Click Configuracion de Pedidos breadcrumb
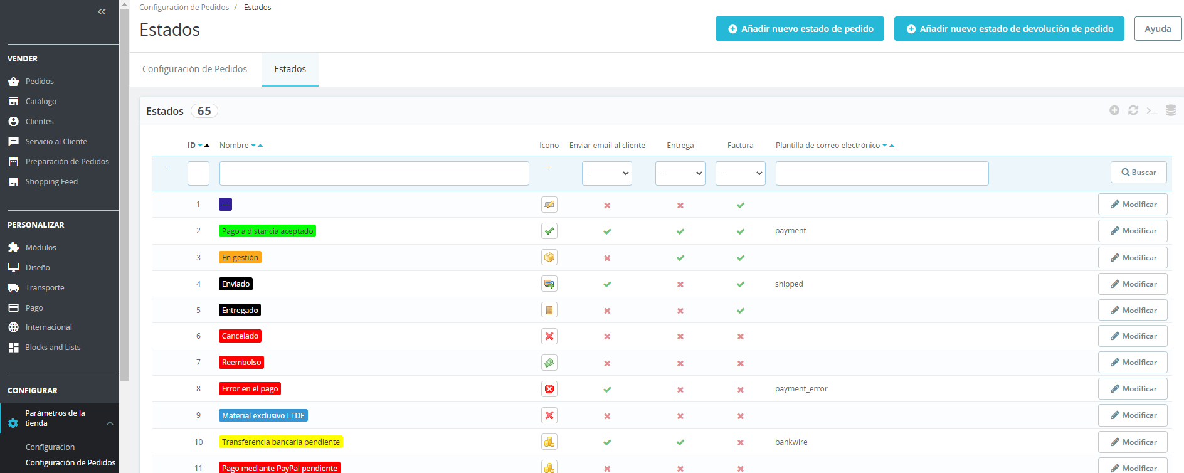The height and width of the screenshot is (473, 1184). click(x=184, y=8)
